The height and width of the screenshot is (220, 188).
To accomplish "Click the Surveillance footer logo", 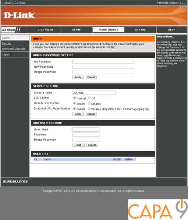I will [x=15, y=181].
